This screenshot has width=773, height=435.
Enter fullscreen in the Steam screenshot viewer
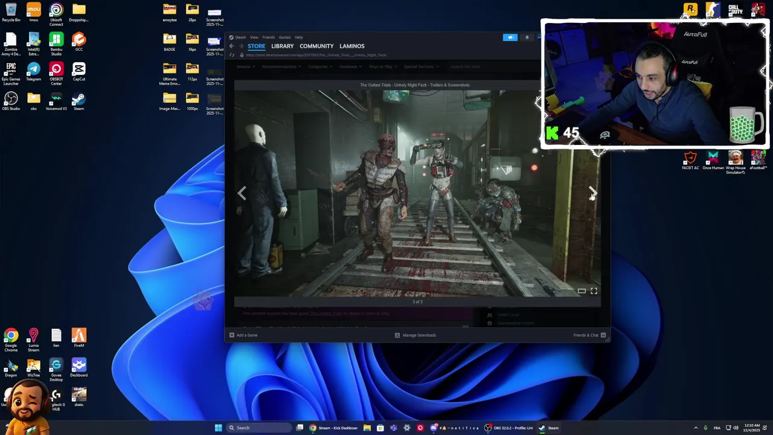pyautogui.click(x=594, y=291)
